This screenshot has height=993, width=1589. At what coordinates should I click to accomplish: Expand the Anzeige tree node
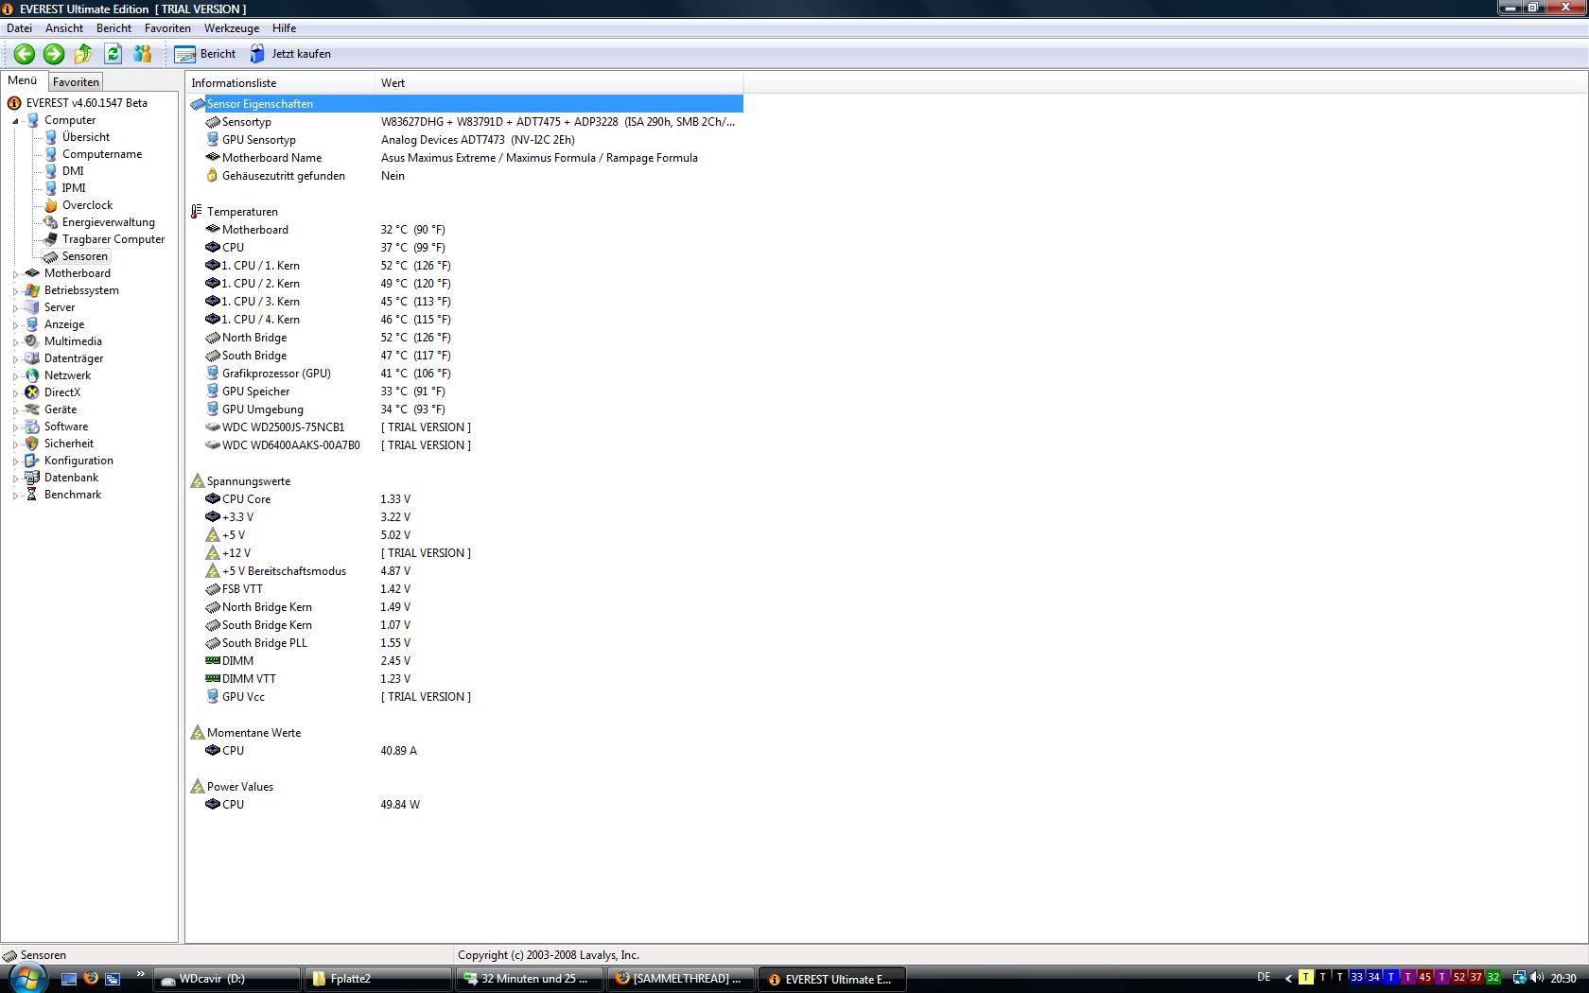[x=15, y=325]
